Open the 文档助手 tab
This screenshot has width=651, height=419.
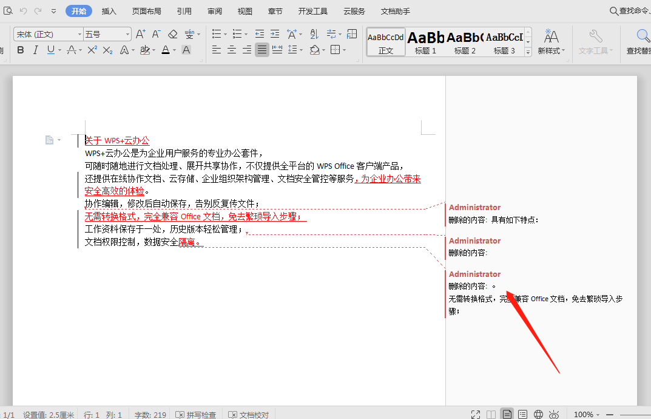click(x=395, y=11)
